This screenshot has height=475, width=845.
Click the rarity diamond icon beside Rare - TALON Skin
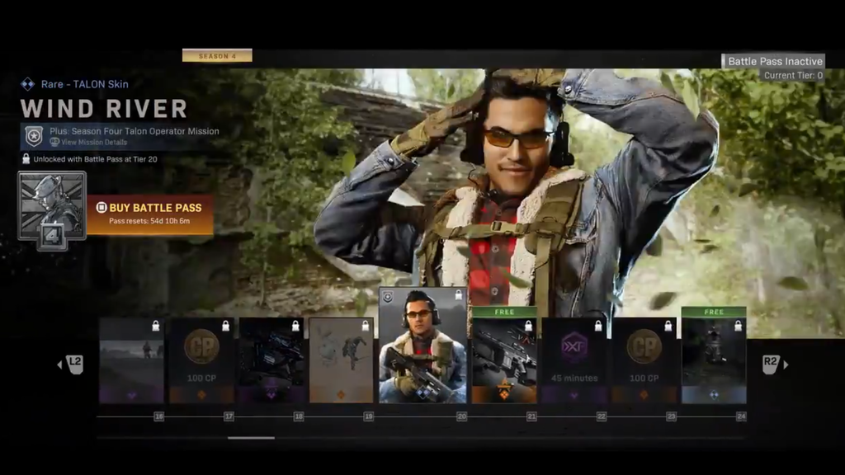[27, 84]
